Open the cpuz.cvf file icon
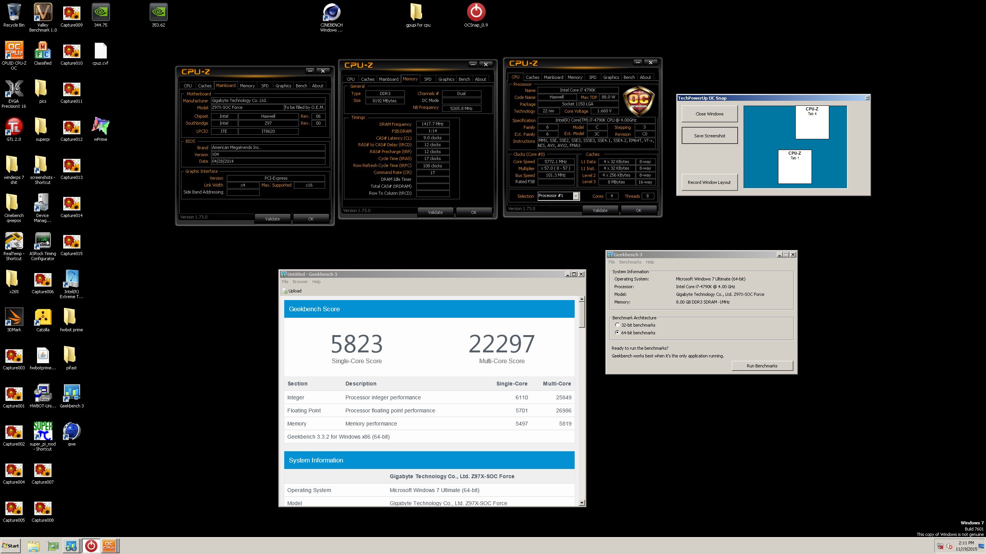The height and width of the screenshot is (554, 986). pos(101,53)
